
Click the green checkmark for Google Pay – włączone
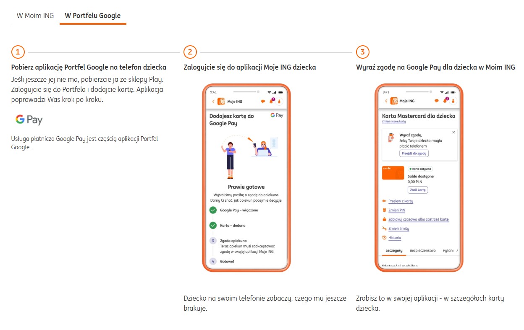click(x=213, y=209)
